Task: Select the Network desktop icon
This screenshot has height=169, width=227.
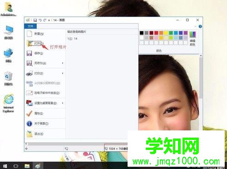Action: [9, 55]
